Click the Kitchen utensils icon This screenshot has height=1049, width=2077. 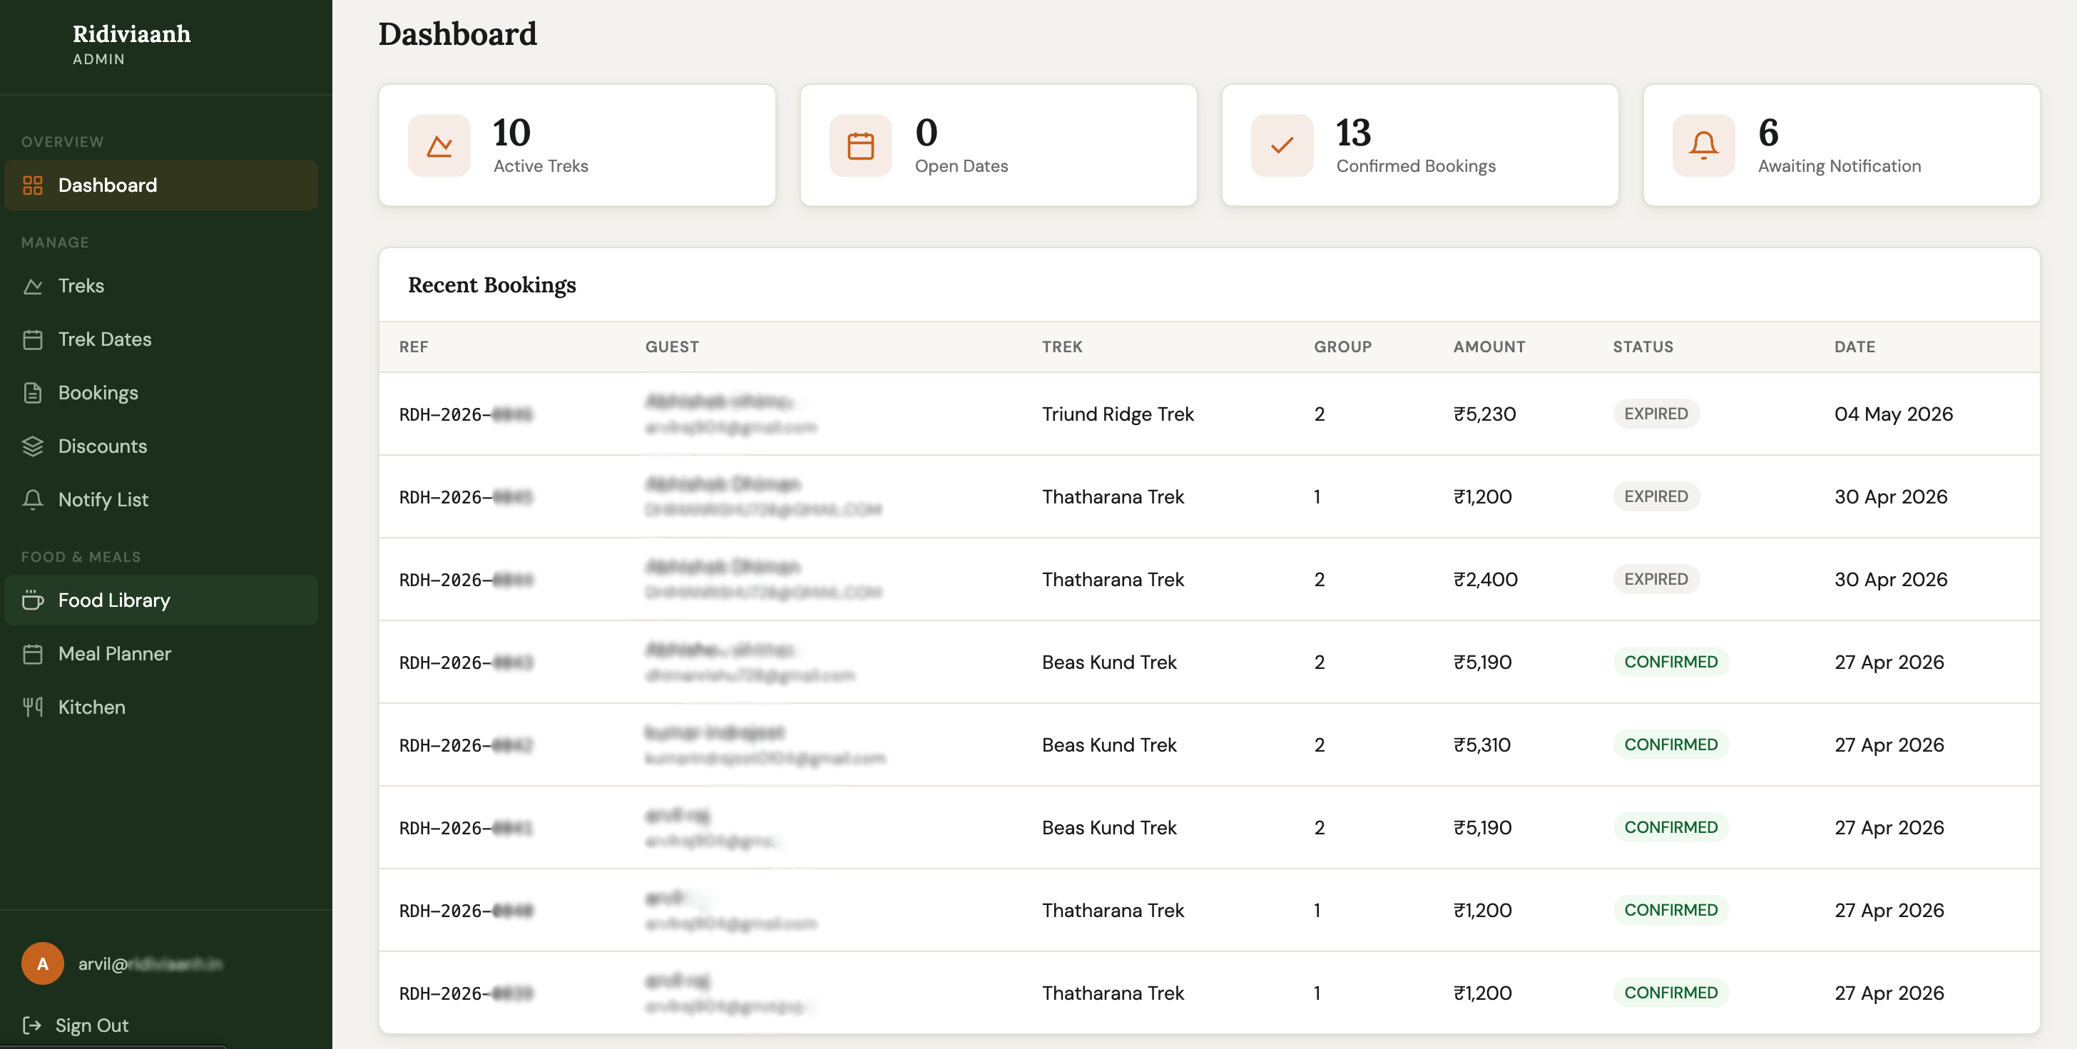(x=33, y=706)
